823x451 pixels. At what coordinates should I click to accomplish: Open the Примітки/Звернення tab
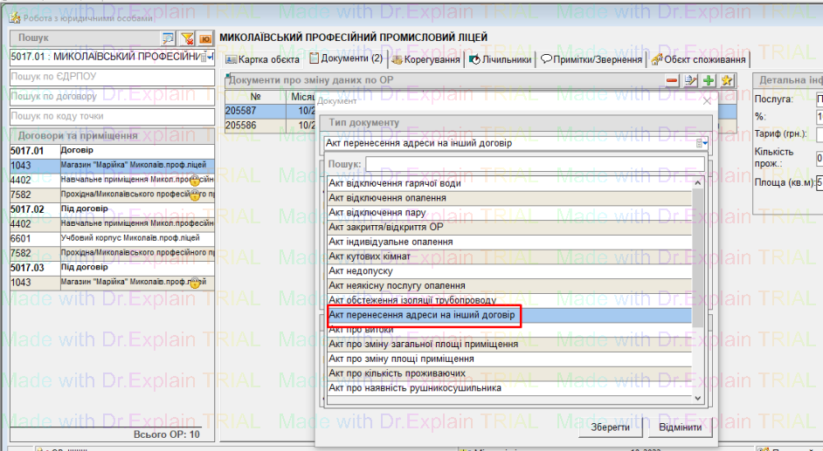pyautogui.click(x=591, y=59)
